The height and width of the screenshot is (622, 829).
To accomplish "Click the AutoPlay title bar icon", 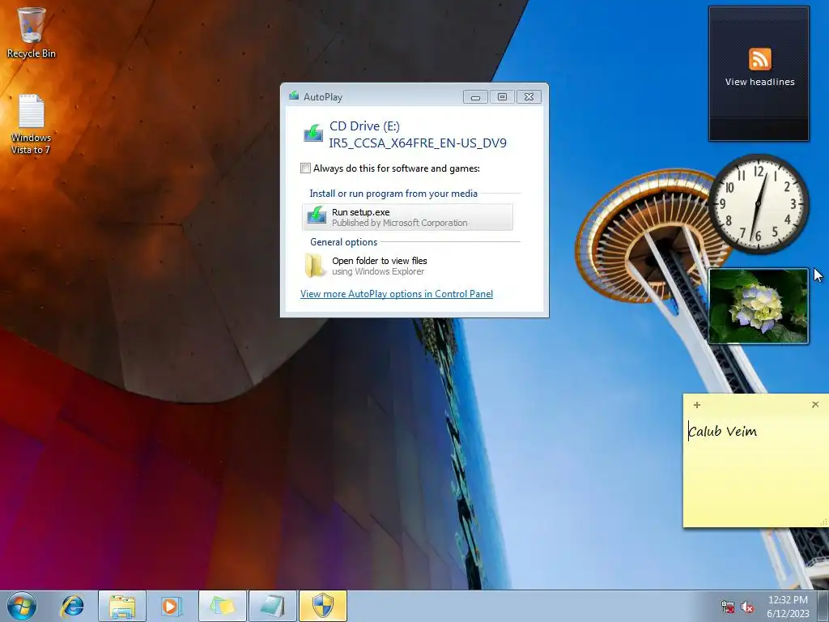I will [294, 96].
